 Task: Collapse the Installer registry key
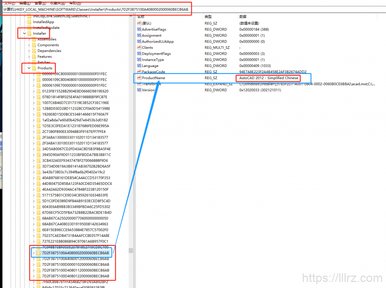pyautogui.click(x=25, y=34)
